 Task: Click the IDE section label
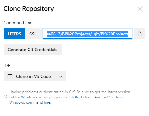click(7, 66)
